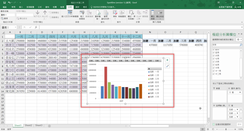This screenshot has height=131, width=244.
Task: Uncheck the 十二月 field checkbox
Action: [x=213, y=74]
